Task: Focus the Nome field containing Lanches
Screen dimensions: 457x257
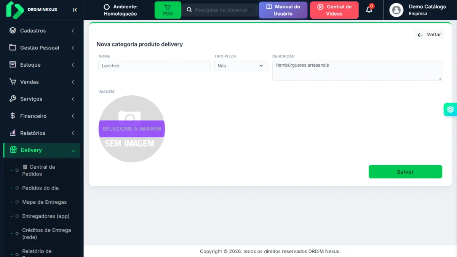Action: coord(154,65)
